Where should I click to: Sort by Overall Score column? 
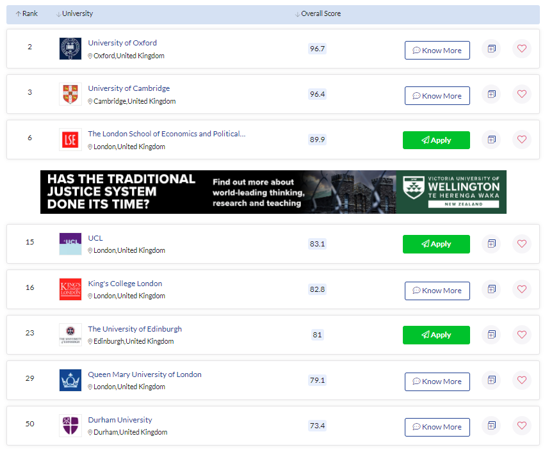318,14
